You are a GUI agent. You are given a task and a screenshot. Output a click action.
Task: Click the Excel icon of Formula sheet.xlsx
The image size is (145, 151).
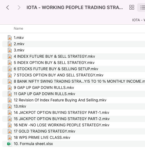(x=9, y=144)
